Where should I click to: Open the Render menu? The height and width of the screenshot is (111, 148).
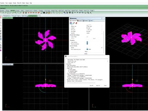tap(14, 3)
